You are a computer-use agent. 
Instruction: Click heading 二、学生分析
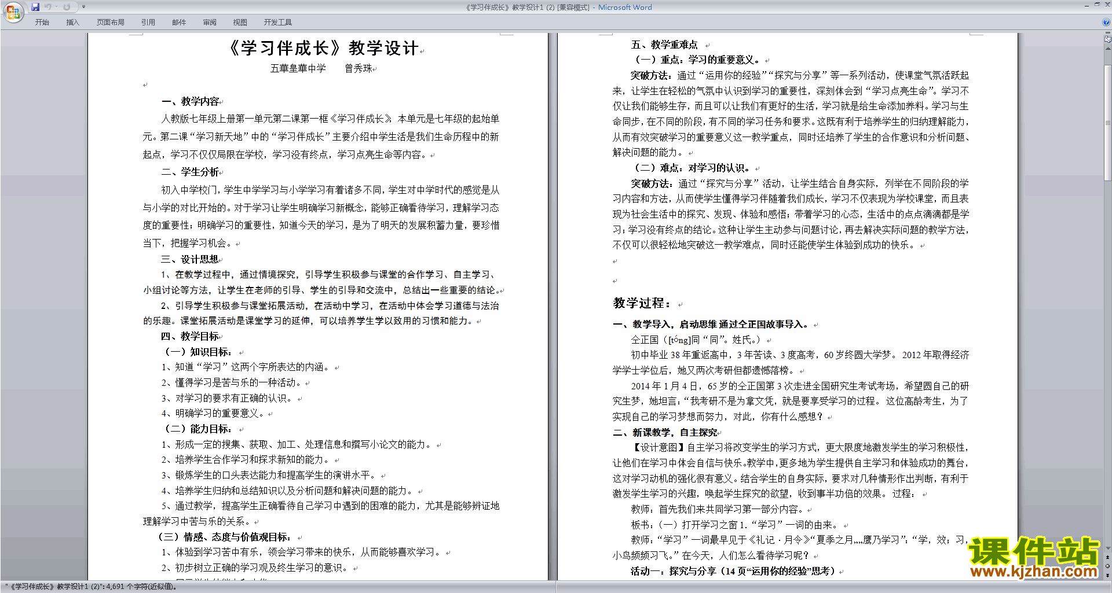tap(190, 172)
